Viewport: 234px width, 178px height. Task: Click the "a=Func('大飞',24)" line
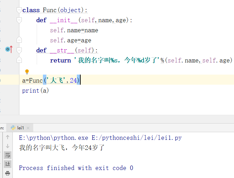point(51,80)
